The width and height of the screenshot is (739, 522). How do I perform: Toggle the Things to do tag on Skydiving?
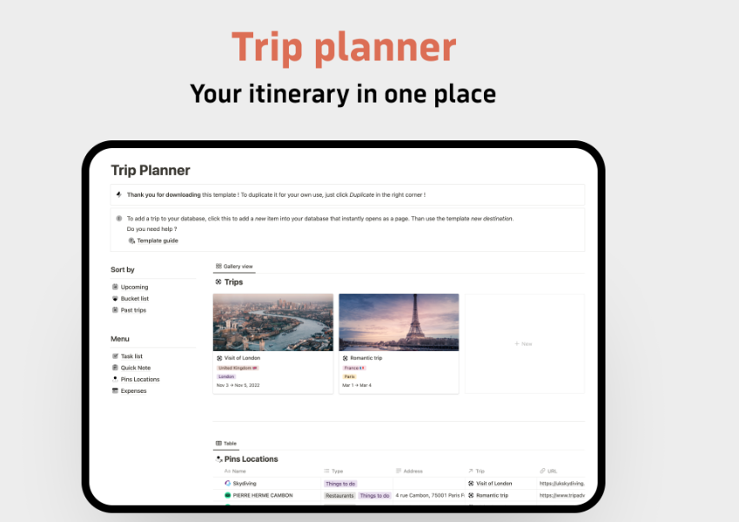coord(339,483)
